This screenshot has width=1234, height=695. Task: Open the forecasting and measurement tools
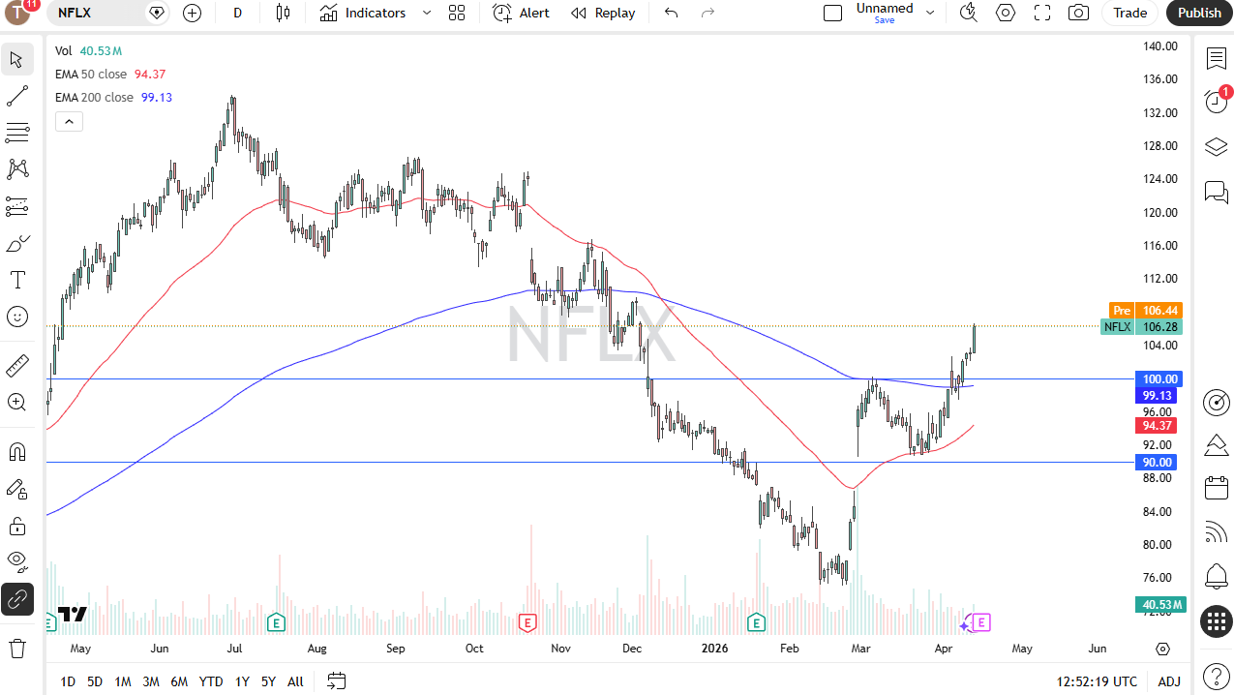tap(16, 206)
